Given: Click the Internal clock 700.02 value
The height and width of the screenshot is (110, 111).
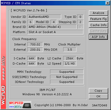Looking at the screenshot, I should (35, 44).
